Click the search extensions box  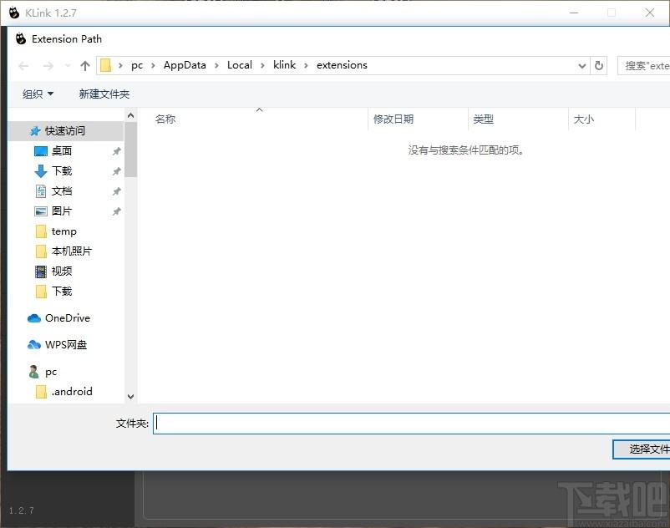[644, 66]
